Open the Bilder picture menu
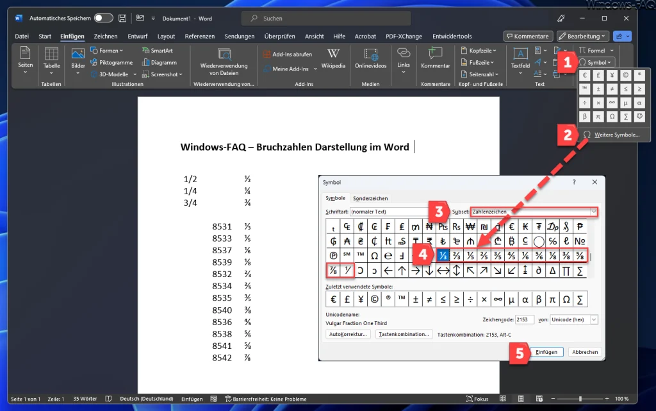656x411 pixels. tap(78, 61)
